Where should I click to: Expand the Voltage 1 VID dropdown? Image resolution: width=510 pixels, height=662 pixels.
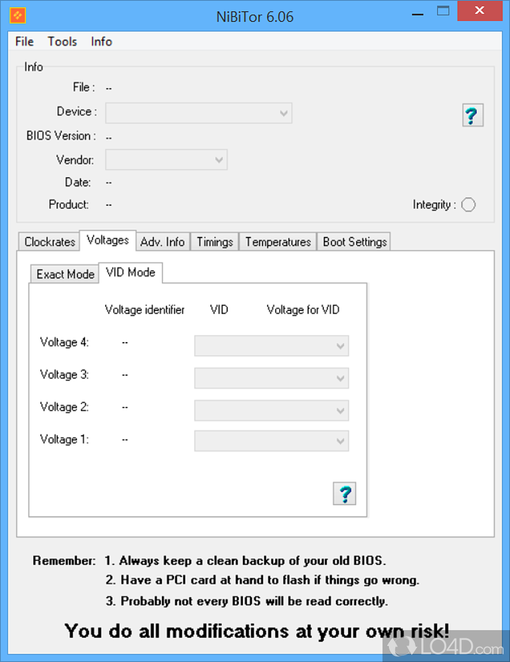[272, 441]
